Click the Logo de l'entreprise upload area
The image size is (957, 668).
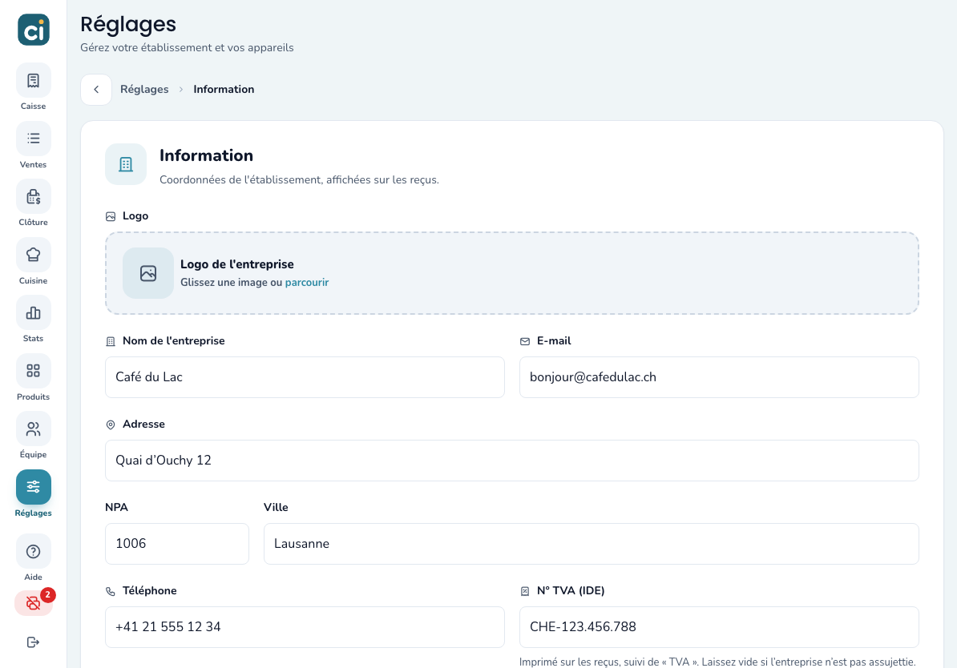512,273
